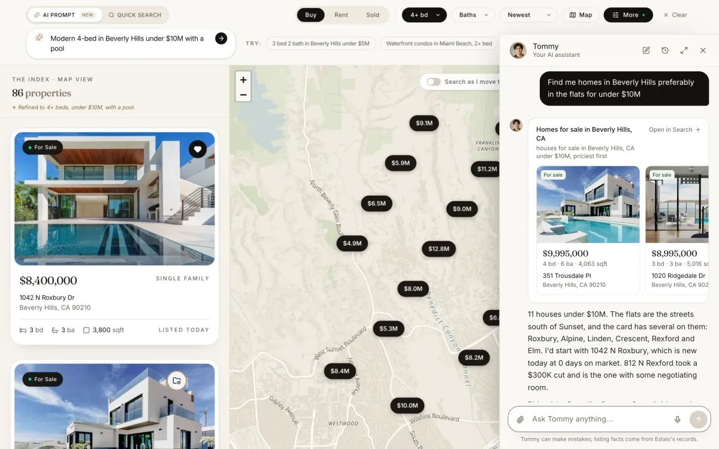Open the More filters menu

(629, 15)
